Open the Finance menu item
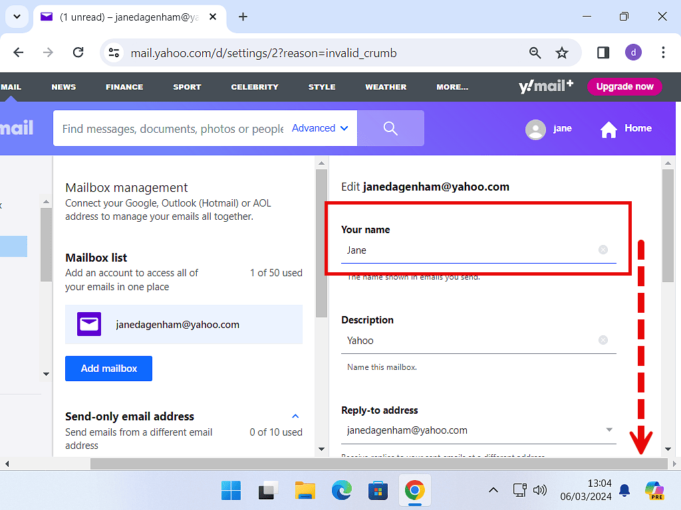681x510 pixels. [124, 87]
